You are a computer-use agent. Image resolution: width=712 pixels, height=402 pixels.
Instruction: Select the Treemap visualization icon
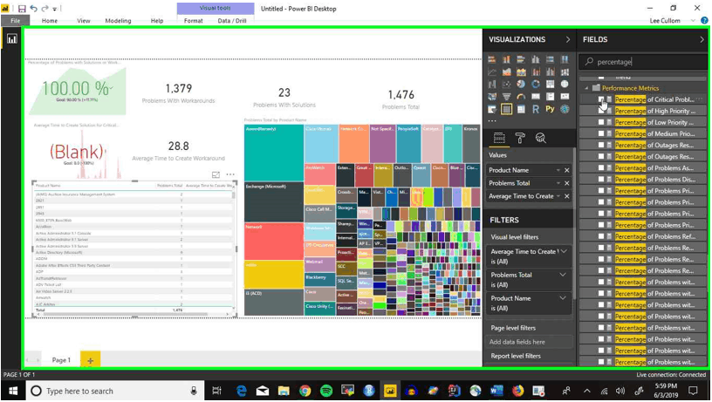(x=550, y=84)
